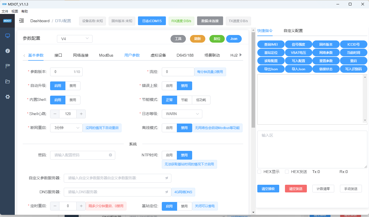
Task: Collapse the sidebar with hamburger icon
Action: [x=22, y=21]
